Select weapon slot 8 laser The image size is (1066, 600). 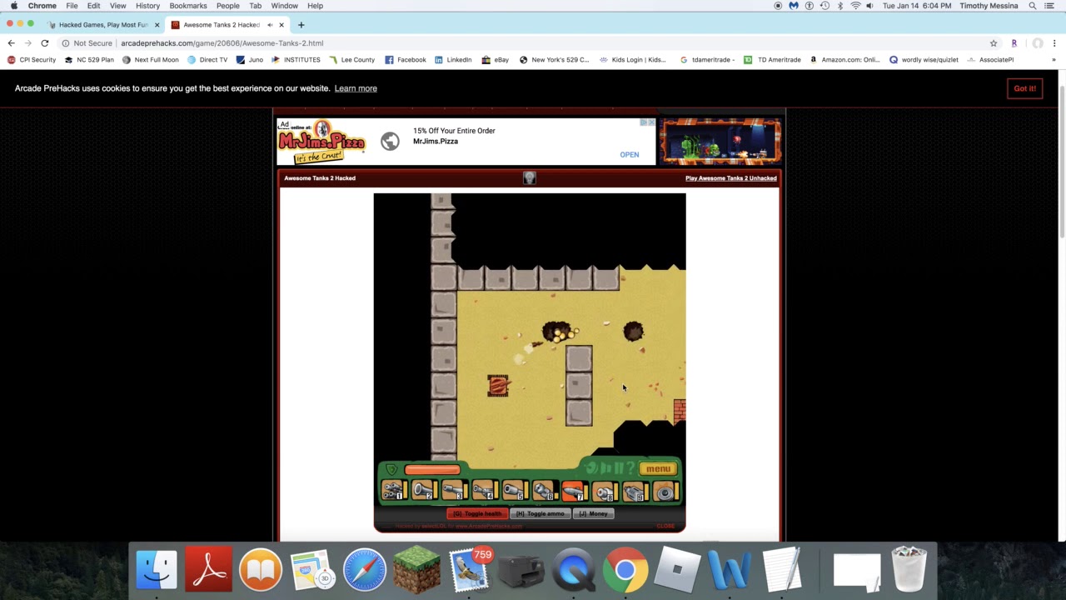pos(605,490)
